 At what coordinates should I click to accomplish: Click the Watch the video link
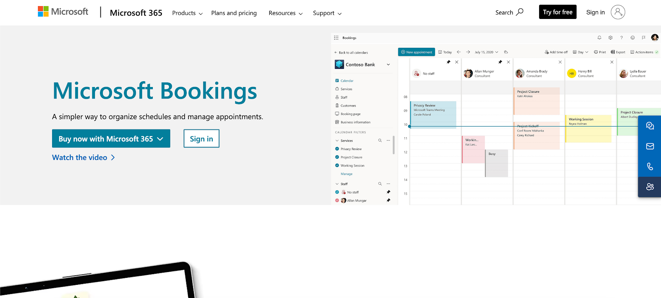[x=83, y=157]
